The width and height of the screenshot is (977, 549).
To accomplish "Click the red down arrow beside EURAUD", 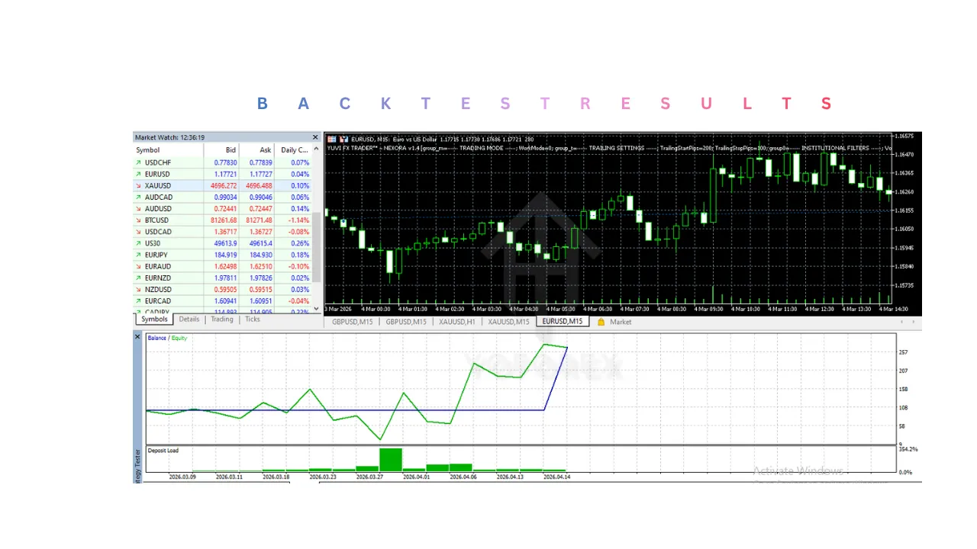I will click(138, 267).
